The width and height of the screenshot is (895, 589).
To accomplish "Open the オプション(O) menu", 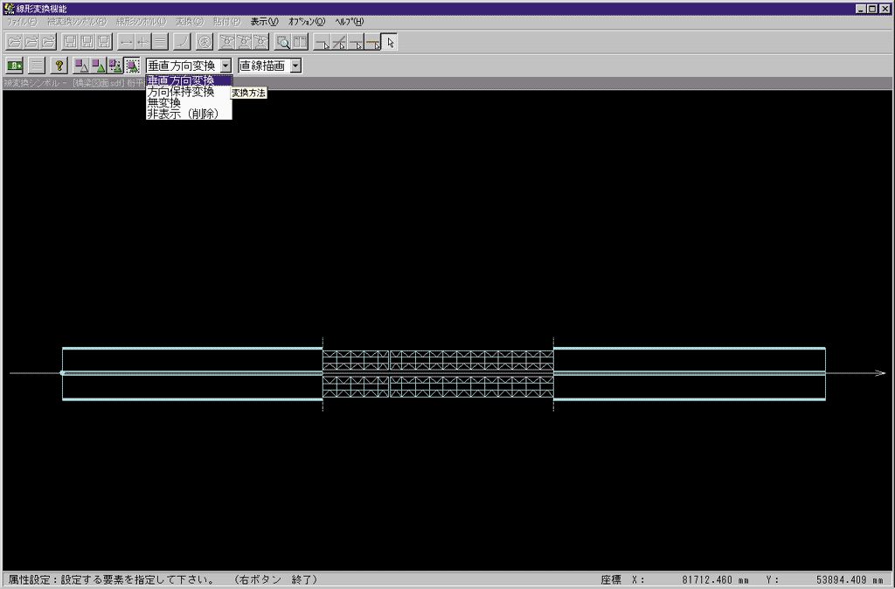I will (x=307, y=22).
